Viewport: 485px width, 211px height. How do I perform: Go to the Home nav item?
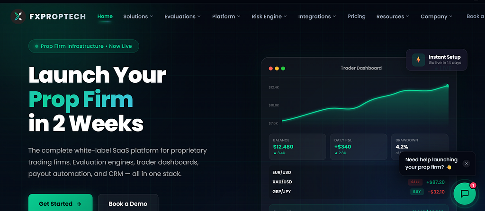(x=105, y=17)
